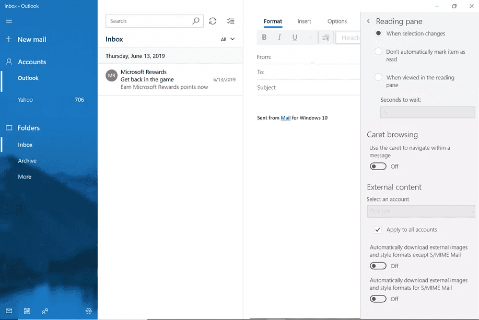Open the People contacts icon
479x320 pixels.
pyautogui.click(x=45, y=311)
